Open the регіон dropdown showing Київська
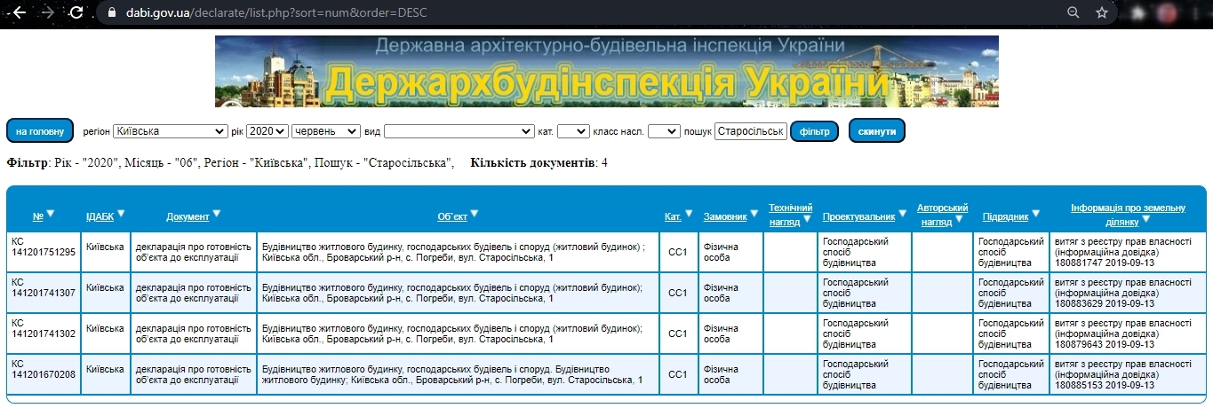 [x=171, y=131]
